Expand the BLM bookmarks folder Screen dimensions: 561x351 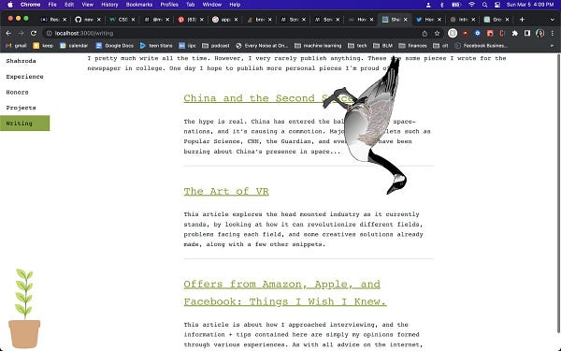pyautogui.click(x=382, y=46)
